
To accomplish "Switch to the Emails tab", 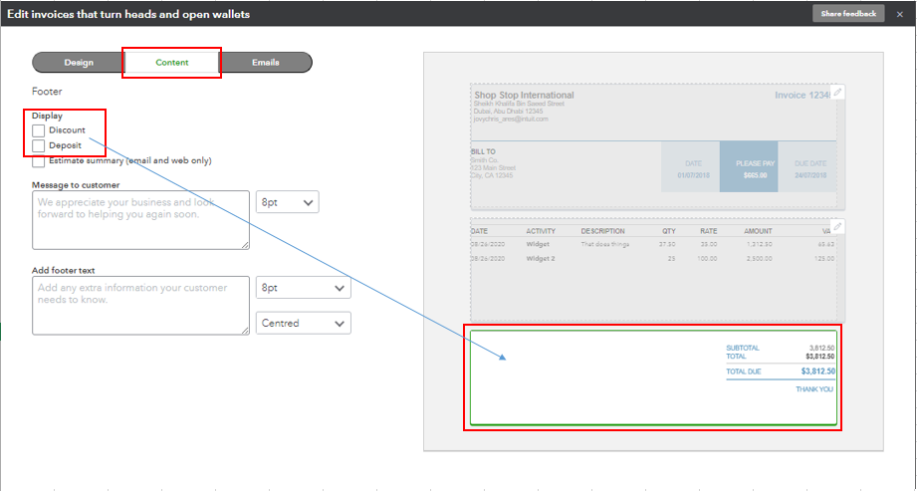I will (266, 63).
